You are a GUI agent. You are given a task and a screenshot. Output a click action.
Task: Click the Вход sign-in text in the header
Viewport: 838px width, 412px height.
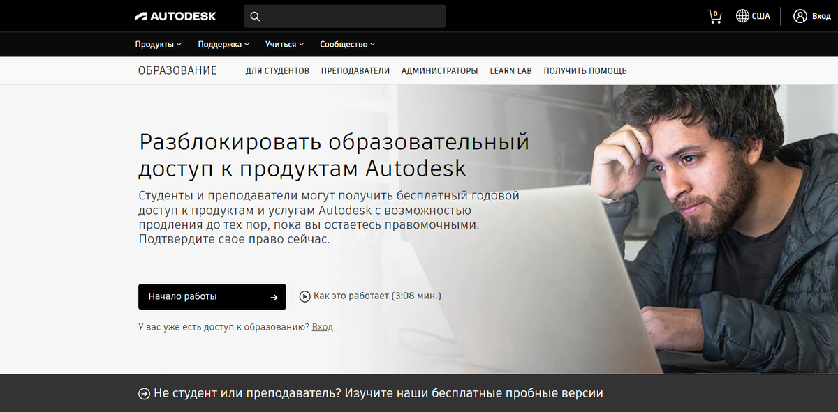pyautogui.click(x=822, y=16)
